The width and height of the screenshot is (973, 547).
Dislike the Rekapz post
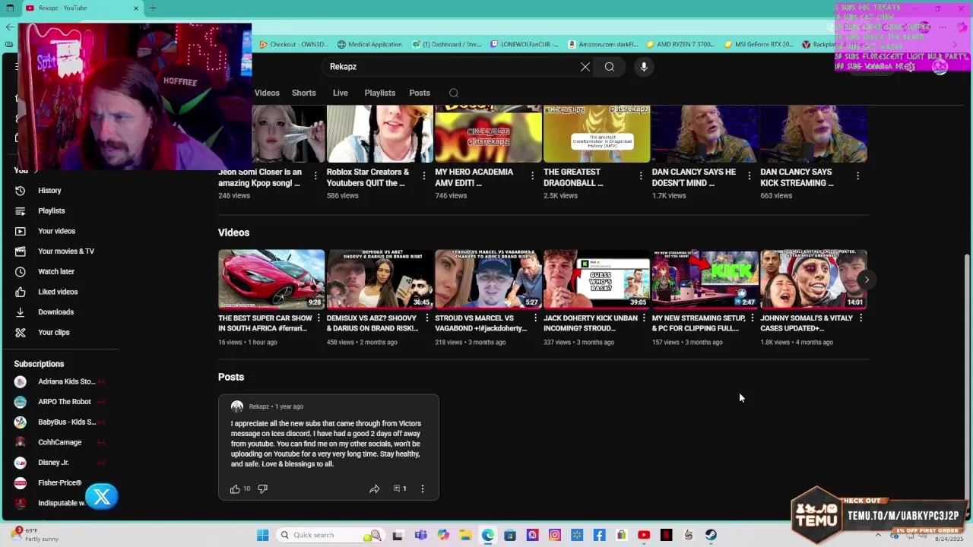pyautogui.click(x=262, y=489)
